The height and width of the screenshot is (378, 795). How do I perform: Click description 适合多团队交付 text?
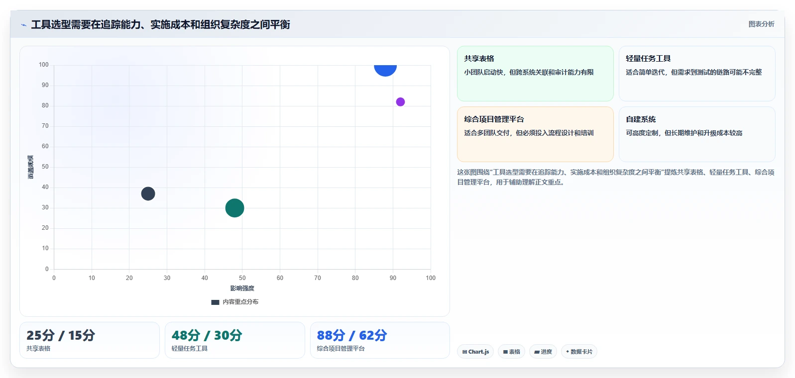(x=529, y=133)
